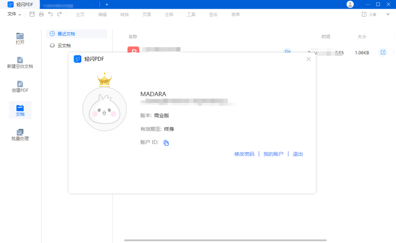Expand the chevron next to 分享
Screen dimensions: 396x243
[x=388, y=14]
